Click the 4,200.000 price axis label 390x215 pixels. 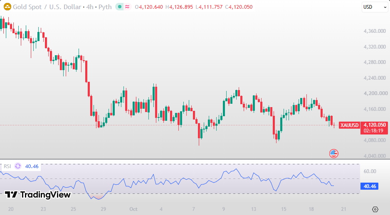click(375, 93)
